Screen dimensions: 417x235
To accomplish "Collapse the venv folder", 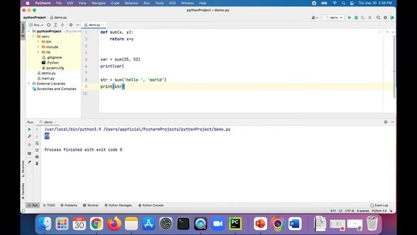I will pyautogui.click(x=33, y=37).
